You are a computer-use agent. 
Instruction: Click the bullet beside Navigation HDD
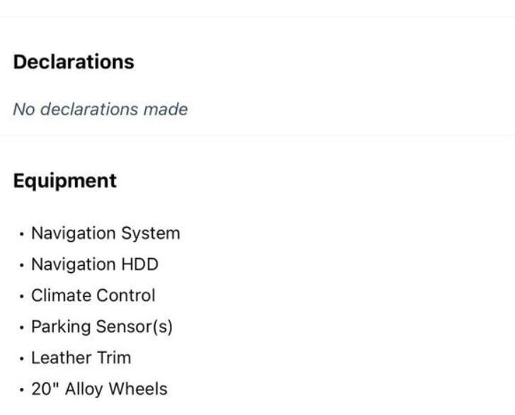[22, 265]
